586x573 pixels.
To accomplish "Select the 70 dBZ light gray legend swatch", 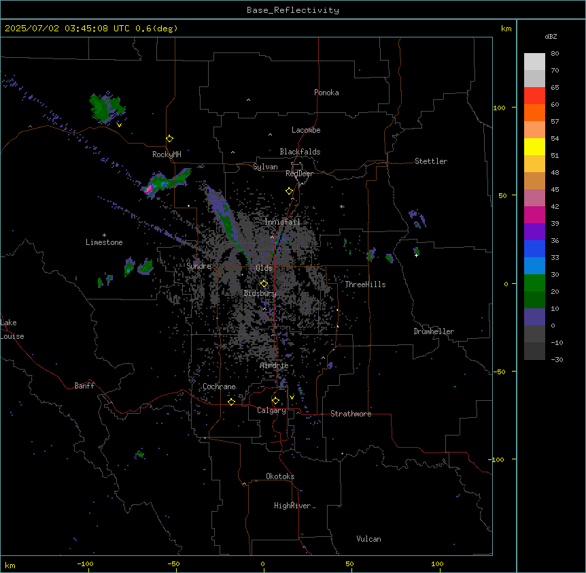I will [534, 62].
